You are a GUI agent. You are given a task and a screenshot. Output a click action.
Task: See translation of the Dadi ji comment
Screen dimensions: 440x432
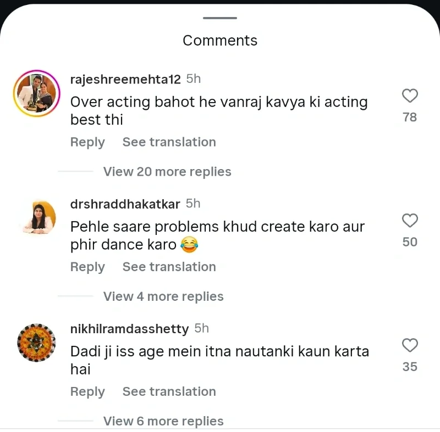(169, 391)
